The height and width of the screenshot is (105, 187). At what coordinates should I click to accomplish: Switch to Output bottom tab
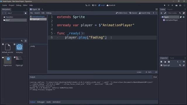point(32,102)
